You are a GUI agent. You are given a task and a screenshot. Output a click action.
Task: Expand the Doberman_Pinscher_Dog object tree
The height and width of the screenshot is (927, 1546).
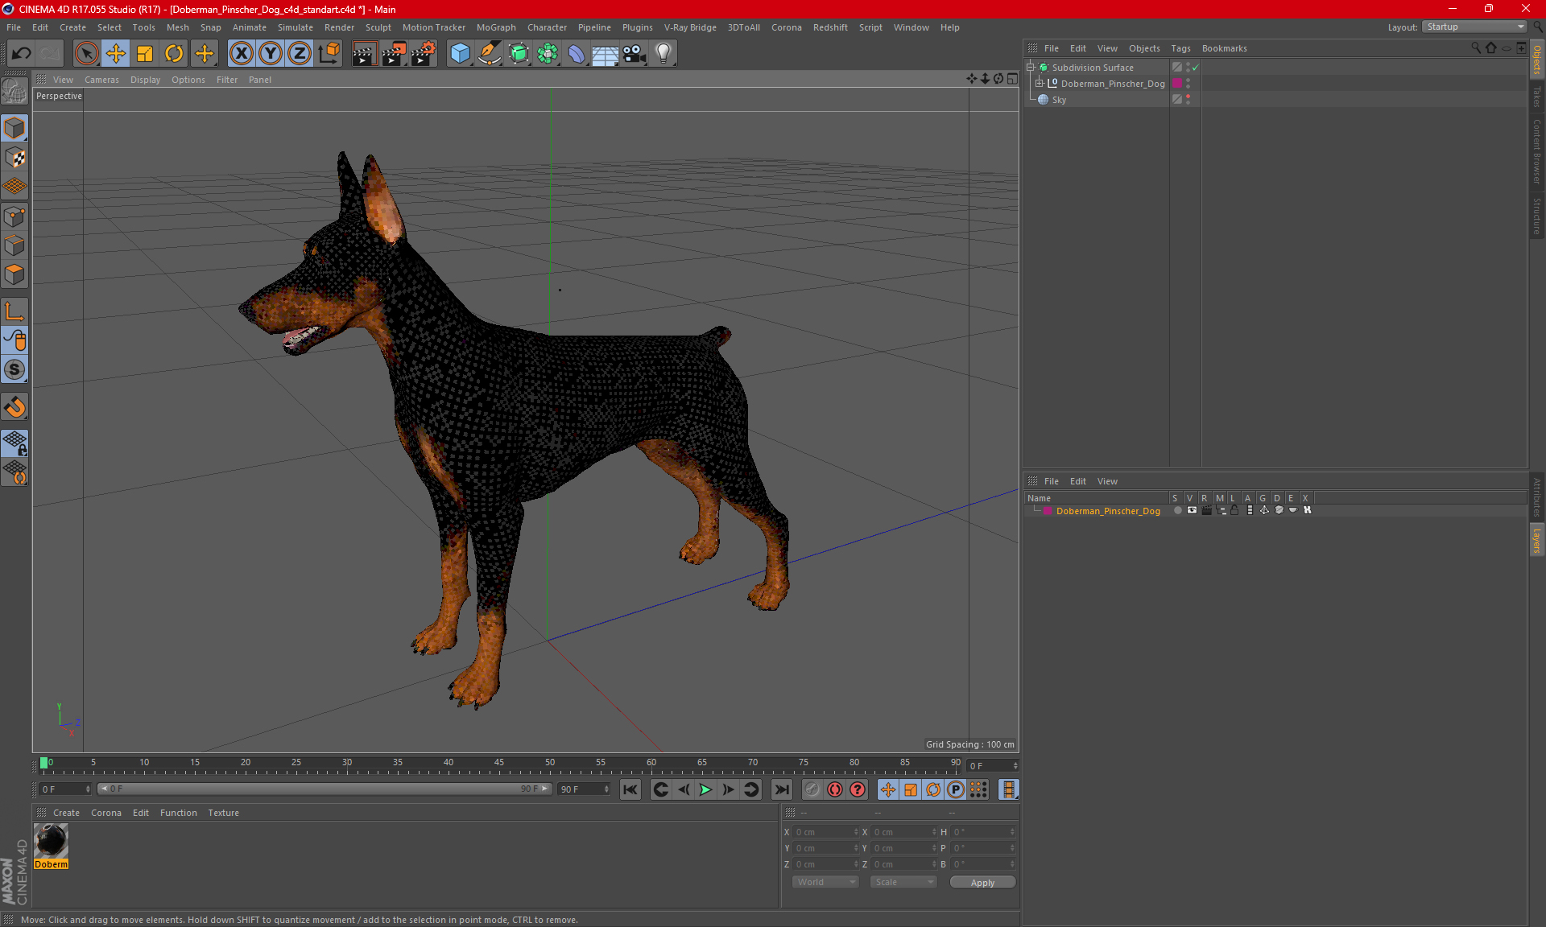[x=1040, y=84]
